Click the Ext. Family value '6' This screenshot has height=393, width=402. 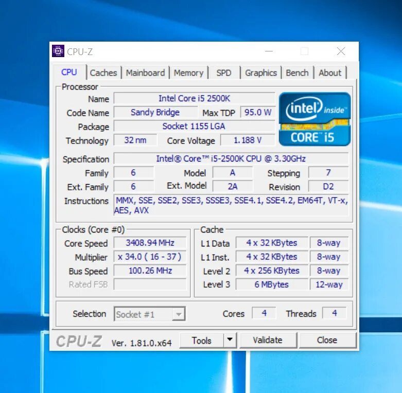click(x=134, y=186)
